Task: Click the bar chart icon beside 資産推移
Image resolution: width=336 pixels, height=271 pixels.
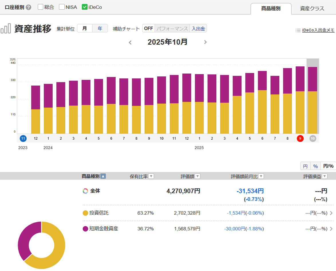Action: tap(6, 29)
